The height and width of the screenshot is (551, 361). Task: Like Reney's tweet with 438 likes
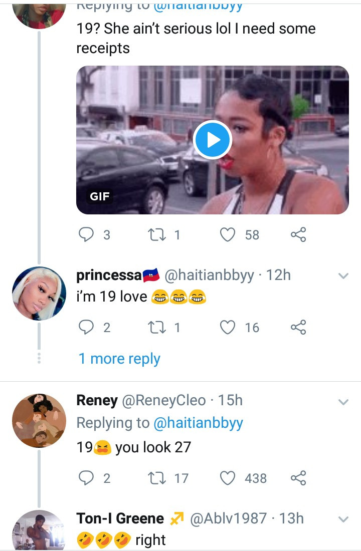(x=228, y=478)
